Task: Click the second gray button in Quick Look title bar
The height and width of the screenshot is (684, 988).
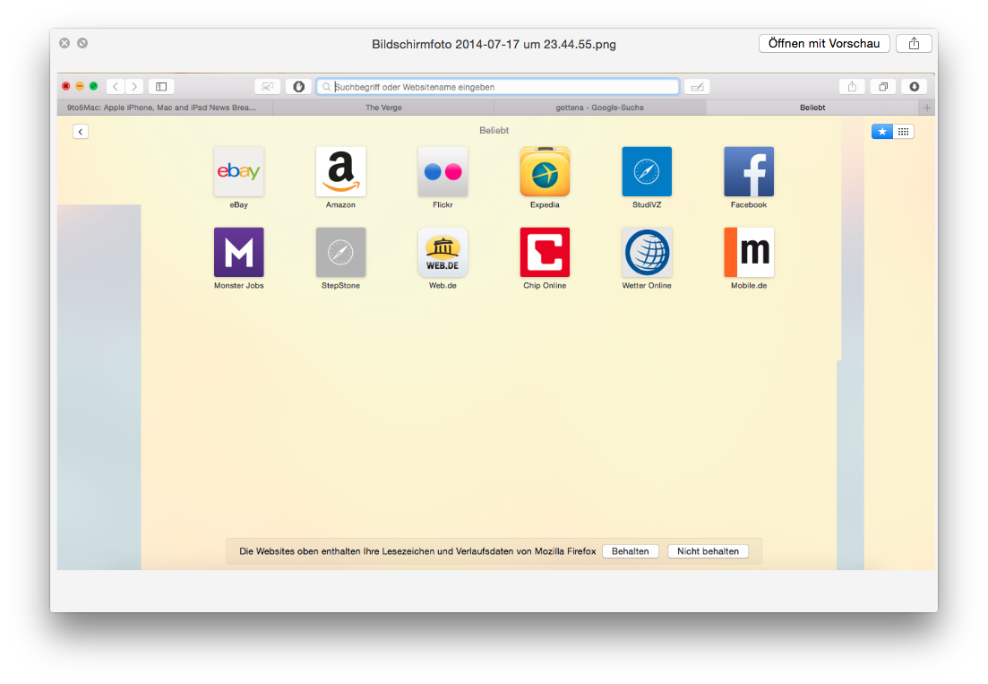Action: [82, 43]
